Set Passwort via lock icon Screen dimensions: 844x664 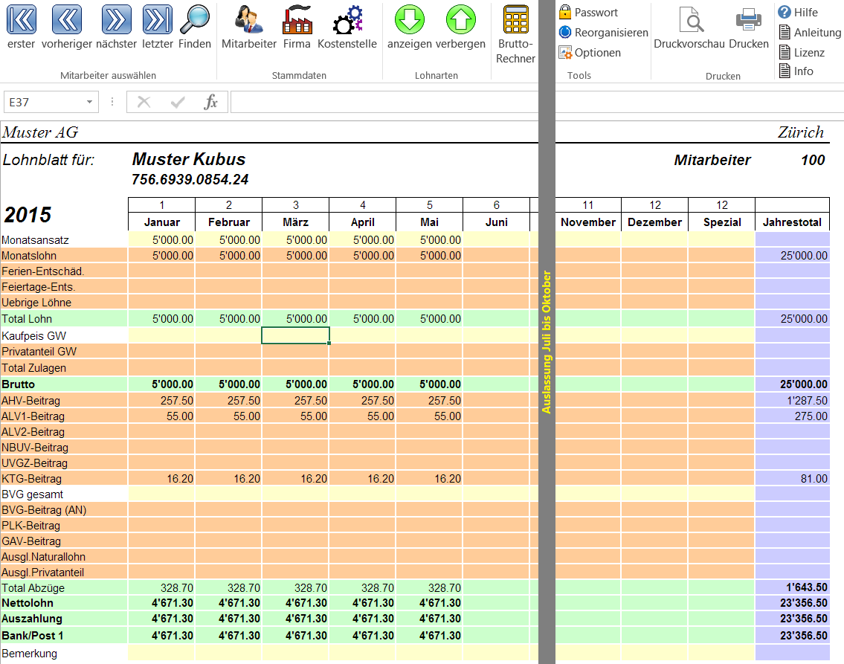[589, 13]
